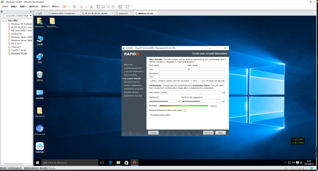Open the Windows Start button
Image resolution: width=318 pixels, height=171 pixels.
pyautogui.click(x=37, y=163)
